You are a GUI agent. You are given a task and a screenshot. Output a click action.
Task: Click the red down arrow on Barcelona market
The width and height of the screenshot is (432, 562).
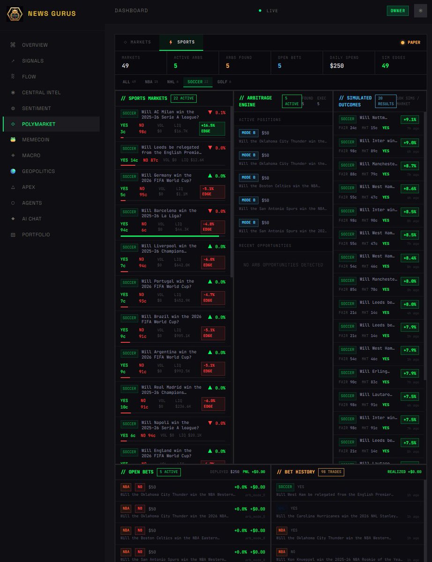pyautogui.click(x=209, y=211)
